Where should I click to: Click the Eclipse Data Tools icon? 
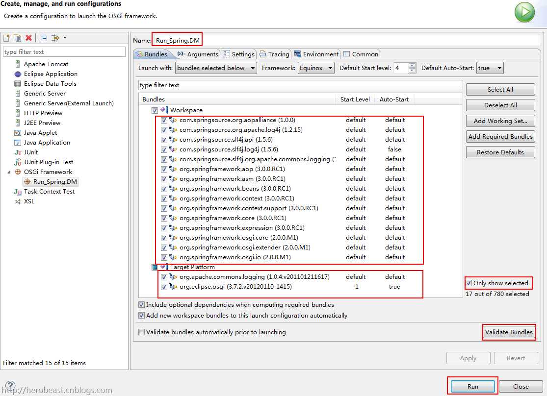(18, 84)
